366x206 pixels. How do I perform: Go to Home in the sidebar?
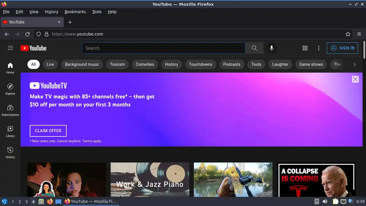[10, 68]
